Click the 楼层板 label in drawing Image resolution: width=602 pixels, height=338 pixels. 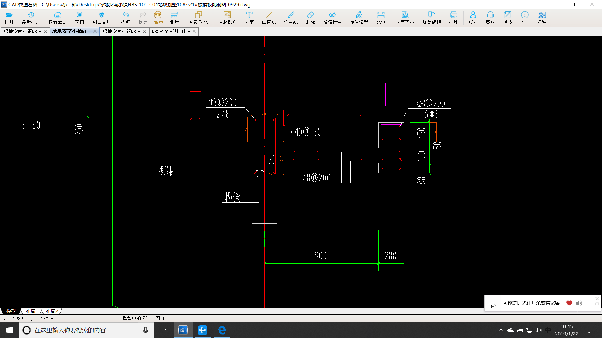pos(166,171)
